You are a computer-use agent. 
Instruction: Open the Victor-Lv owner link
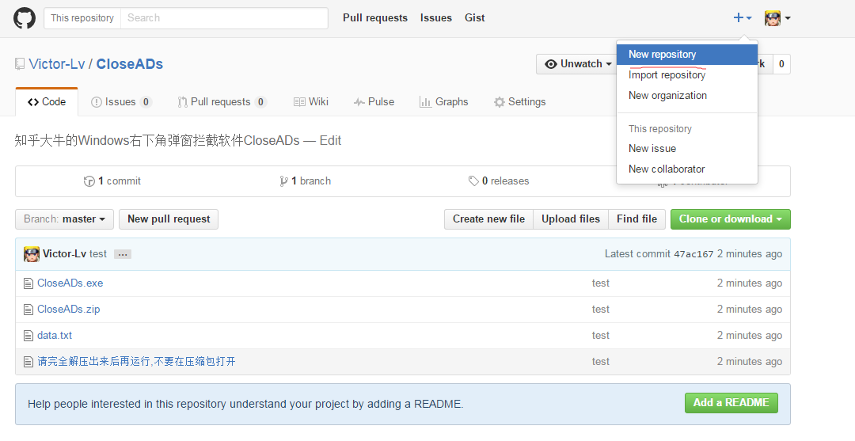point(57,64)
